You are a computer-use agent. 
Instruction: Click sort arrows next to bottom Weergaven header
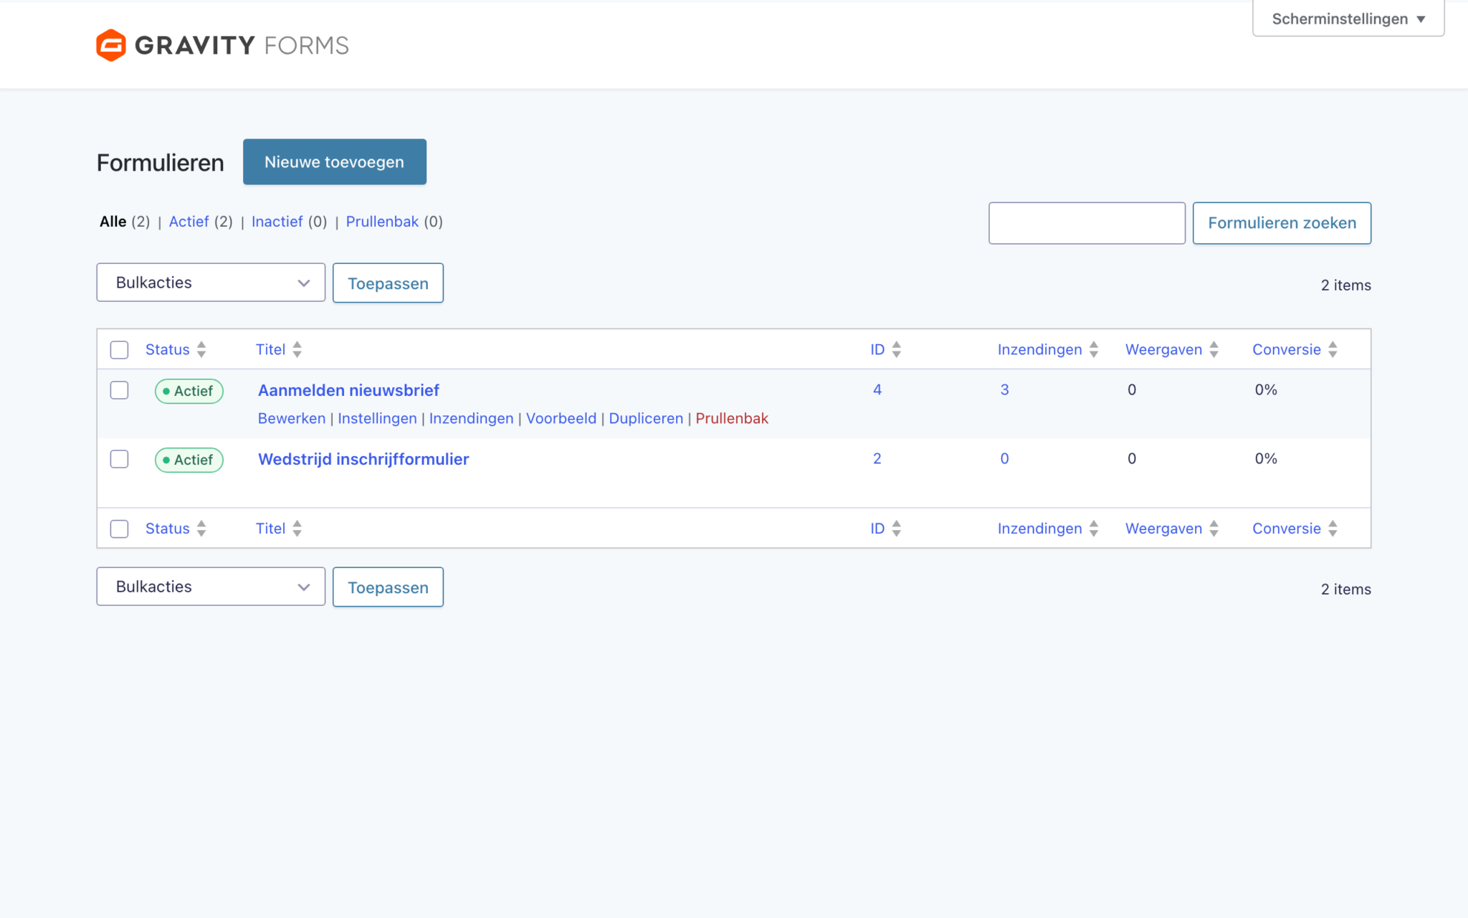[x=1214, y=529]
